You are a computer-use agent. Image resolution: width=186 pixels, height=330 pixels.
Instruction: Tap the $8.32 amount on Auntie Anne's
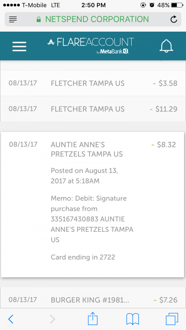(x=164, y=145)
